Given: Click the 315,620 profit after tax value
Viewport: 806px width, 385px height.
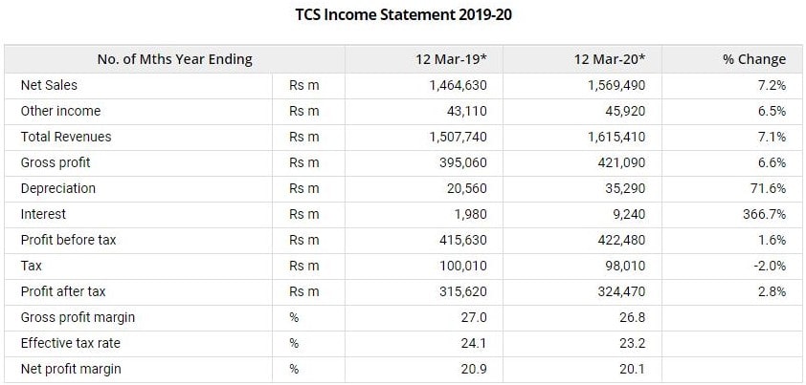Looking at the screenshot, I should 463,291.
